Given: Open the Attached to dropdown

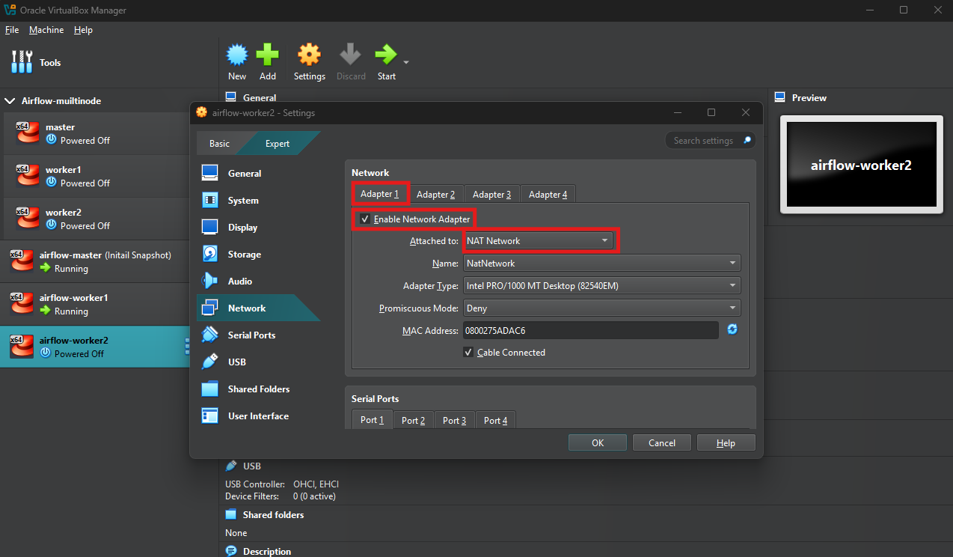Looking at the screenshot, I should click(538, 241).
